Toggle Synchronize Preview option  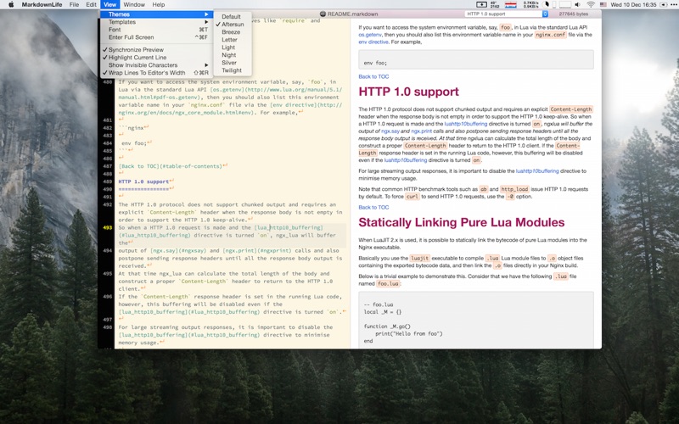click(136, 50)
